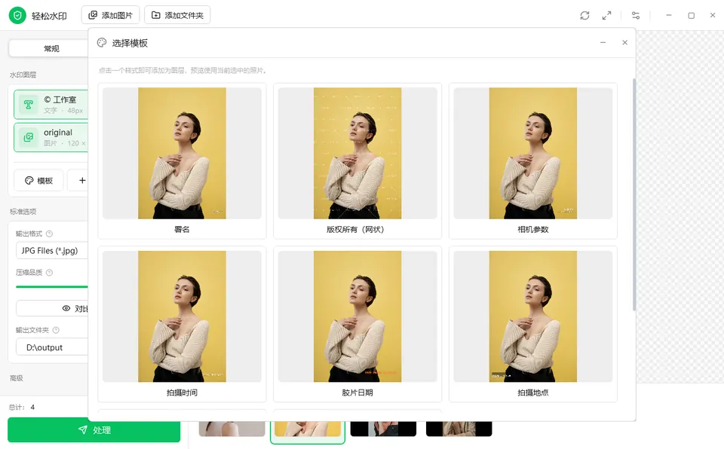Click the palette icon beside 选择模板 title
Viewport: 724px width, 449px height.
pos(102,43)
